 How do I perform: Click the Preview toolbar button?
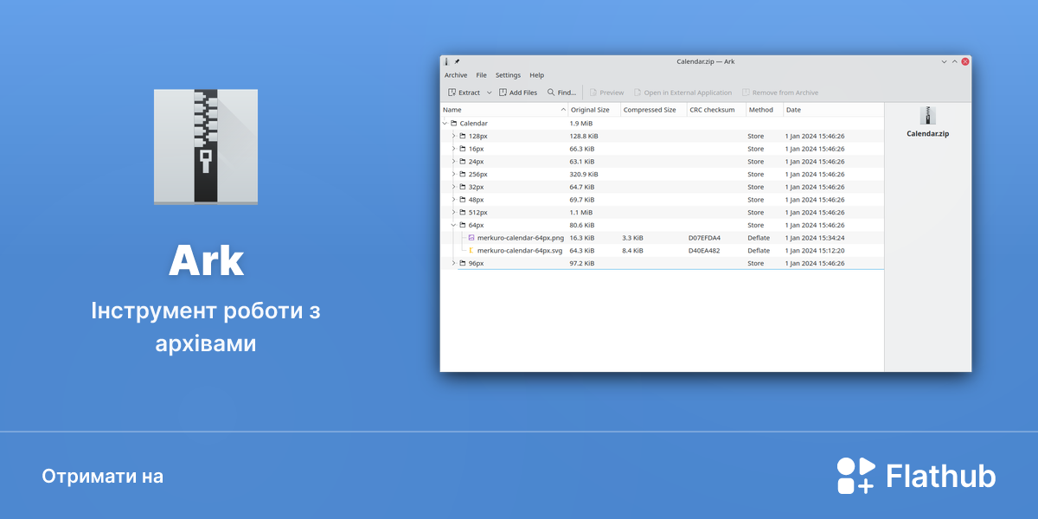[606, 93]
